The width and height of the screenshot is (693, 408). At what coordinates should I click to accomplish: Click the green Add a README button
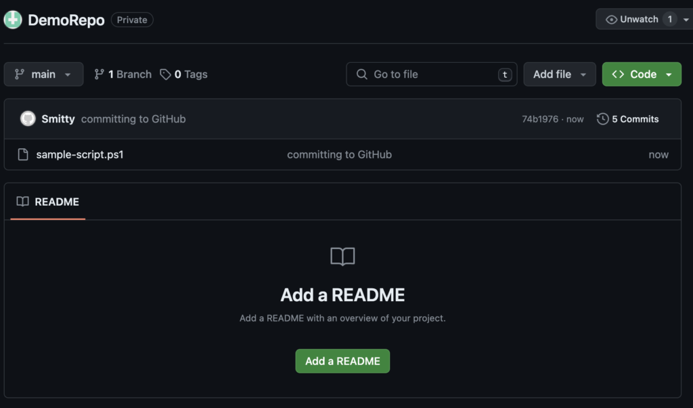342,361
